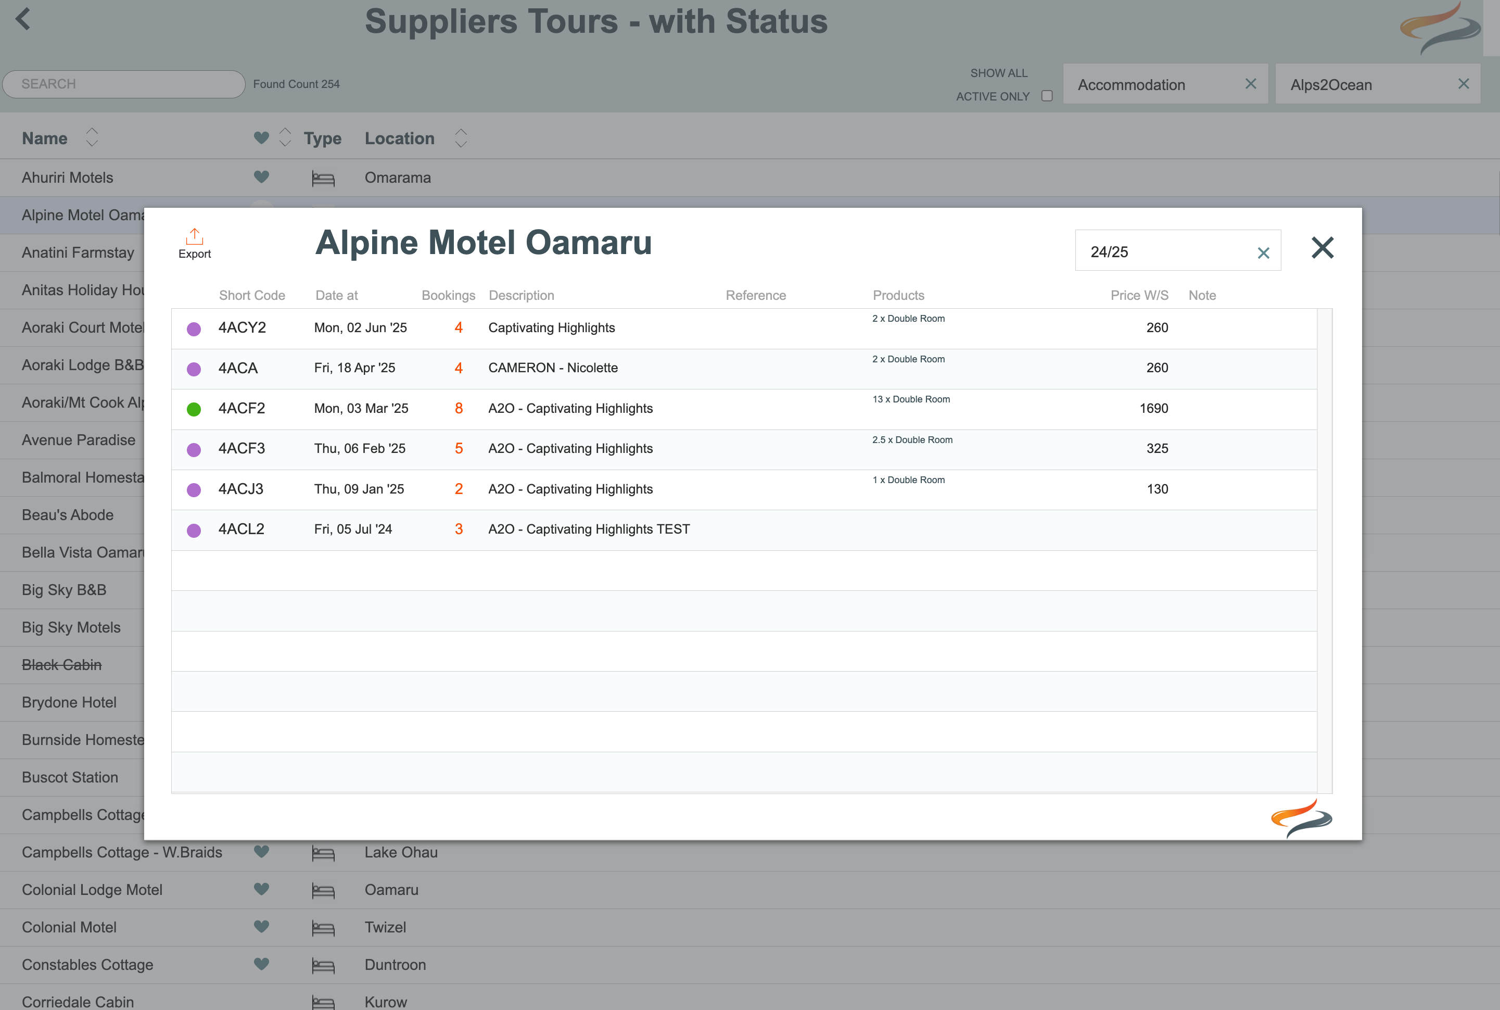The image size is (1500, 1010).
Task: Click the heart column header icon
Action: [261, 138]
